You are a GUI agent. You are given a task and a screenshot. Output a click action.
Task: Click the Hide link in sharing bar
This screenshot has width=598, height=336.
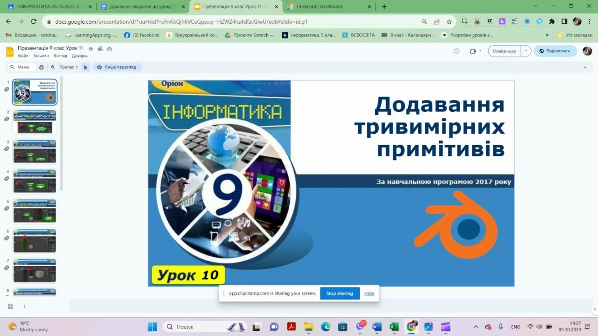tap(369, 294)
